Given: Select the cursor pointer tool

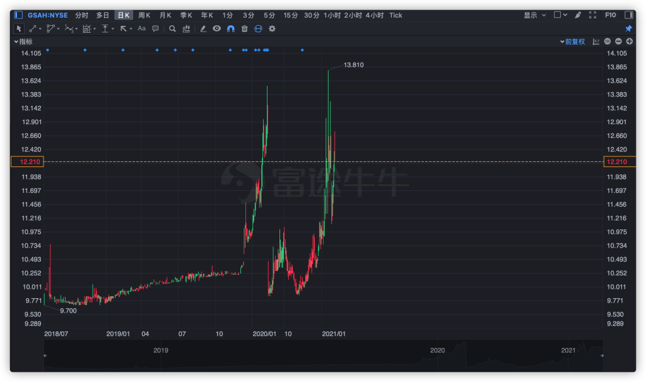Looking at the screenshot, I should [18, 28].
